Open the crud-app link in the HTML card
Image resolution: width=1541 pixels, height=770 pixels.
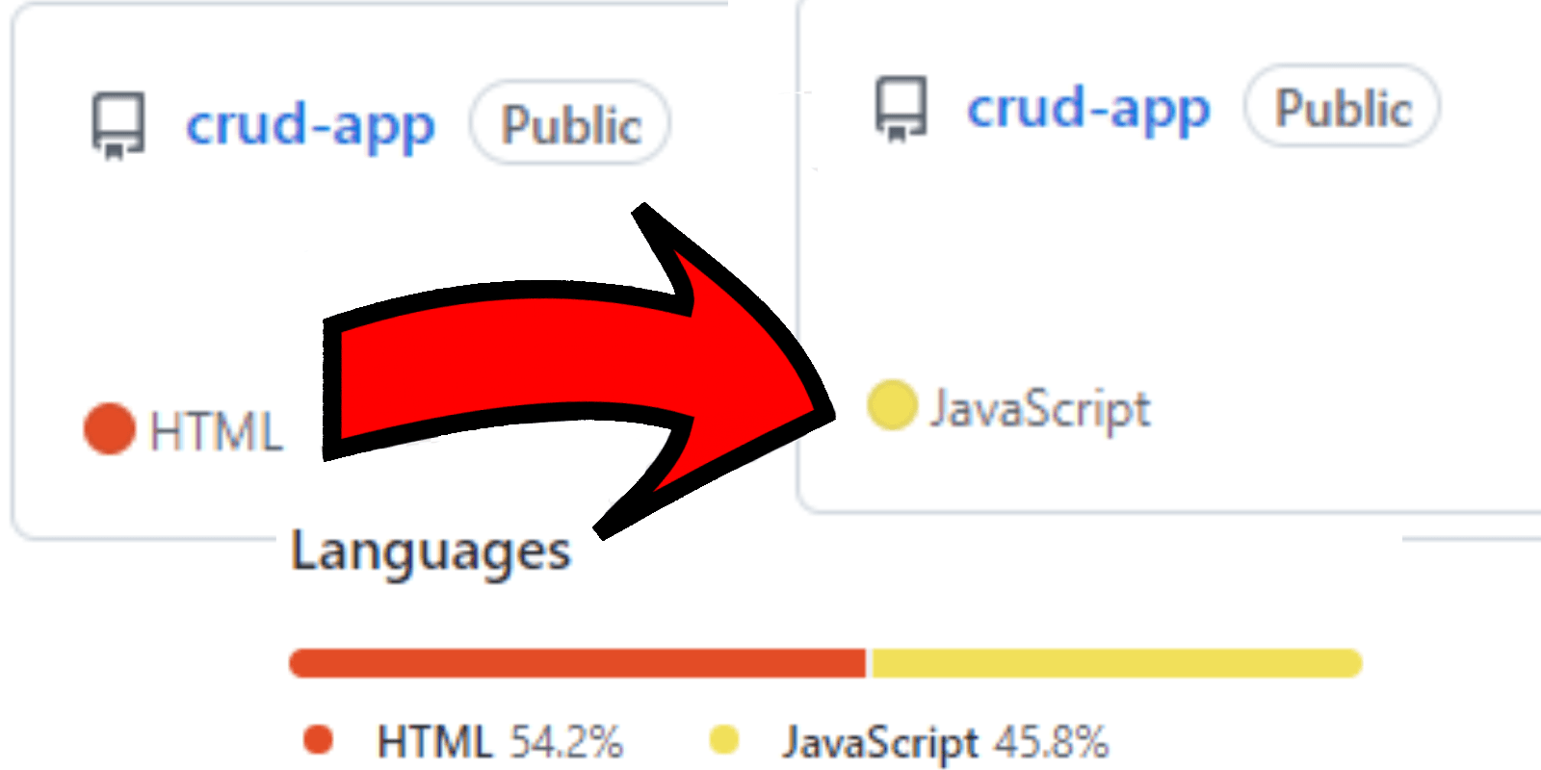[x=310, y=126]
